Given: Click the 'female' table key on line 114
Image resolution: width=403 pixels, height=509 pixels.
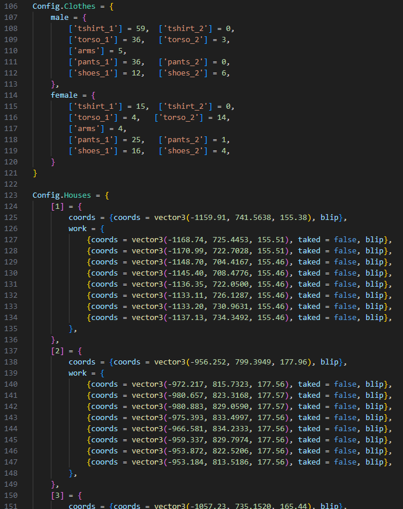Looking at the screenshot, I should click(x=64, y=95).
